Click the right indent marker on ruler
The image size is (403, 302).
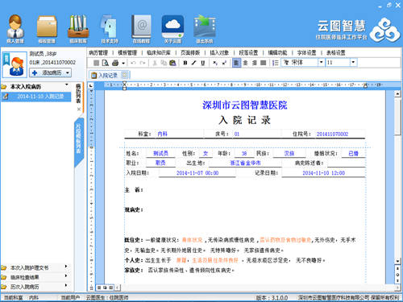[365, 86]
